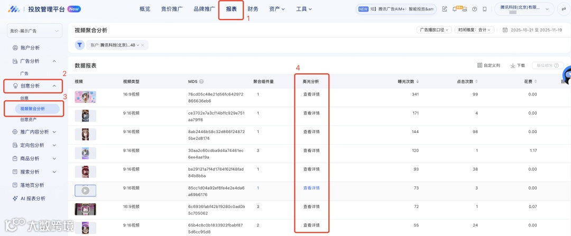This screenshot has height=236, width=571.
Task: Switch to the 财务 tab
Action: 253,9
